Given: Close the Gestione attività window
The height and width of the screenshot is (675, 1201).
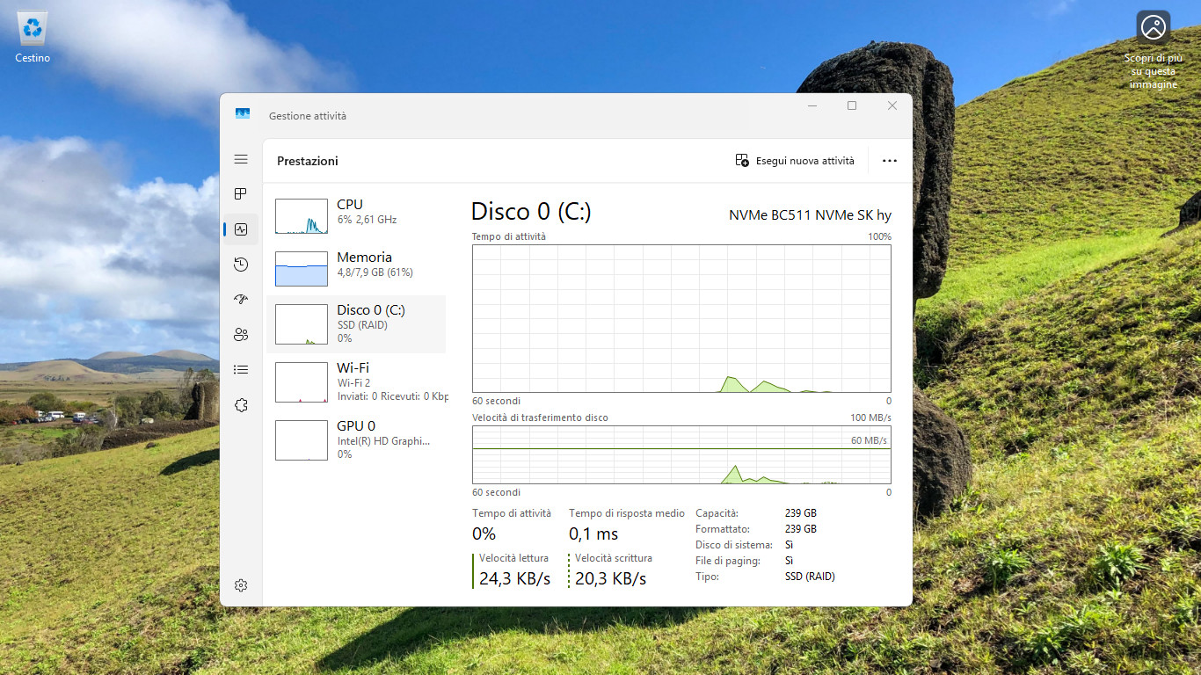Looking at the screenshot, I should (892, 105).
